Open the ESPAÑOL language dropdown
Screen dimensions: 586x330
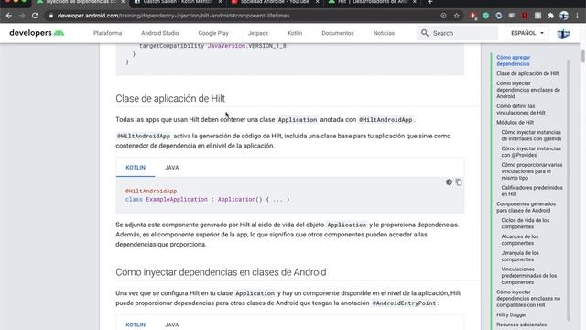coord(527,33)
